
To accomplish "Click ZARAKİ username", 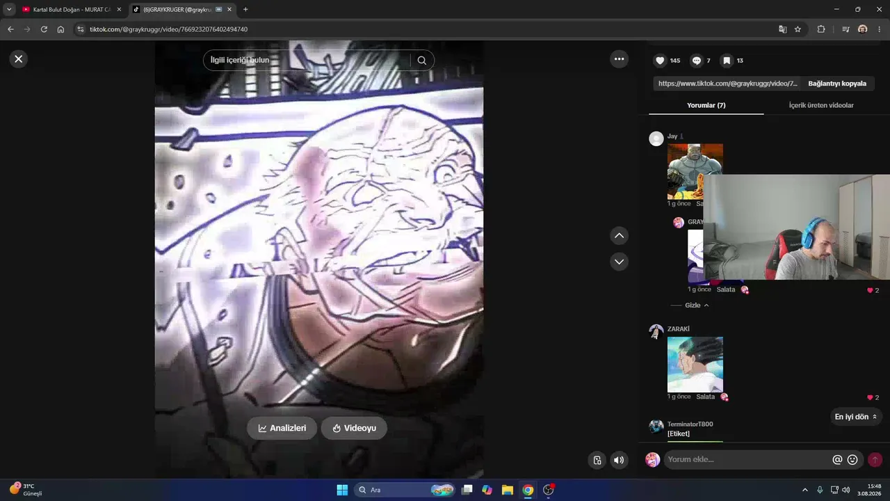I will coord(679,329).
